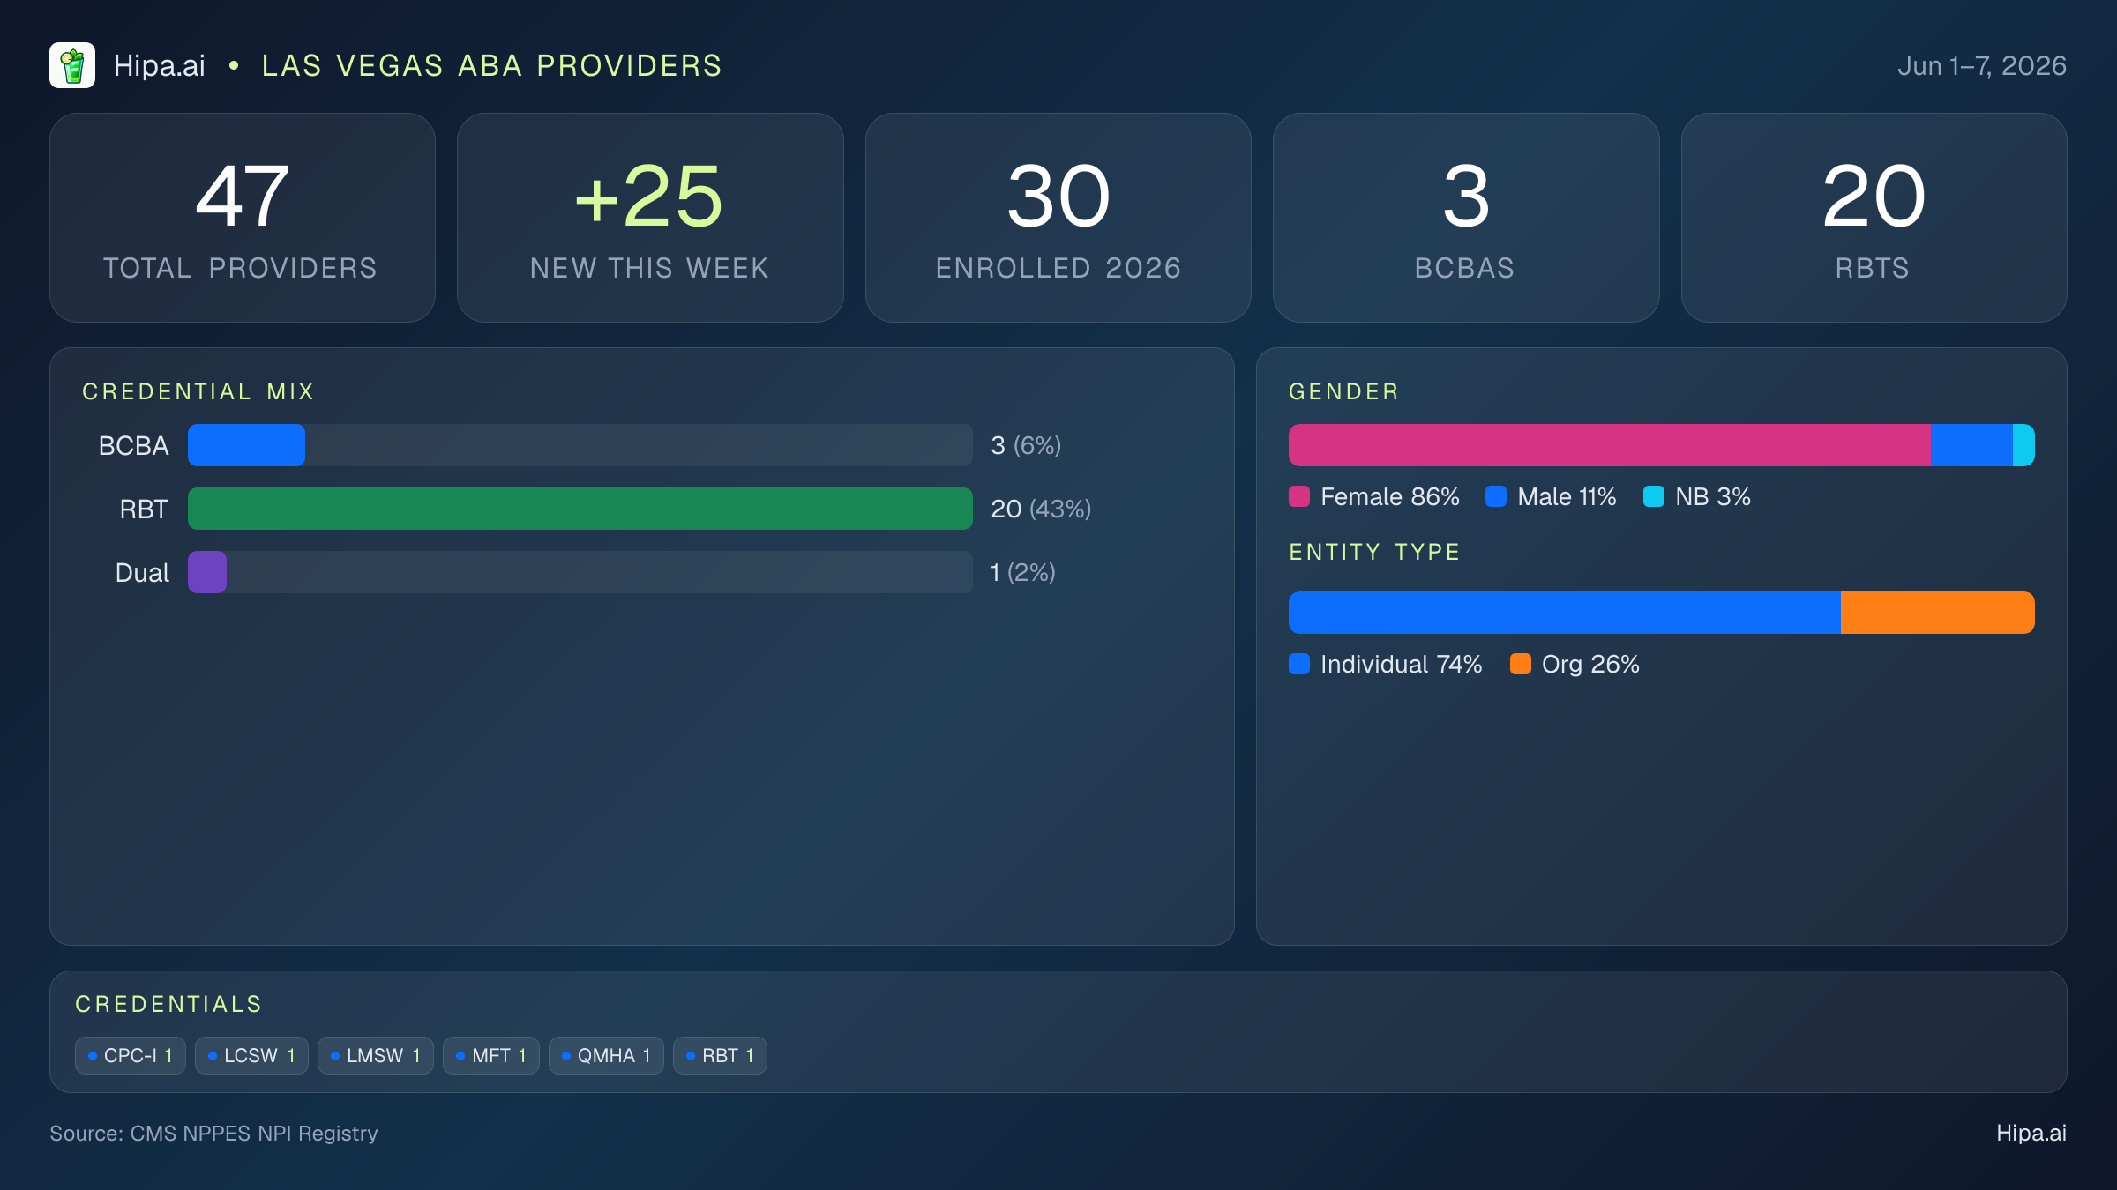Follow the Hipa.ai footer link

tap(2031, 1134)
